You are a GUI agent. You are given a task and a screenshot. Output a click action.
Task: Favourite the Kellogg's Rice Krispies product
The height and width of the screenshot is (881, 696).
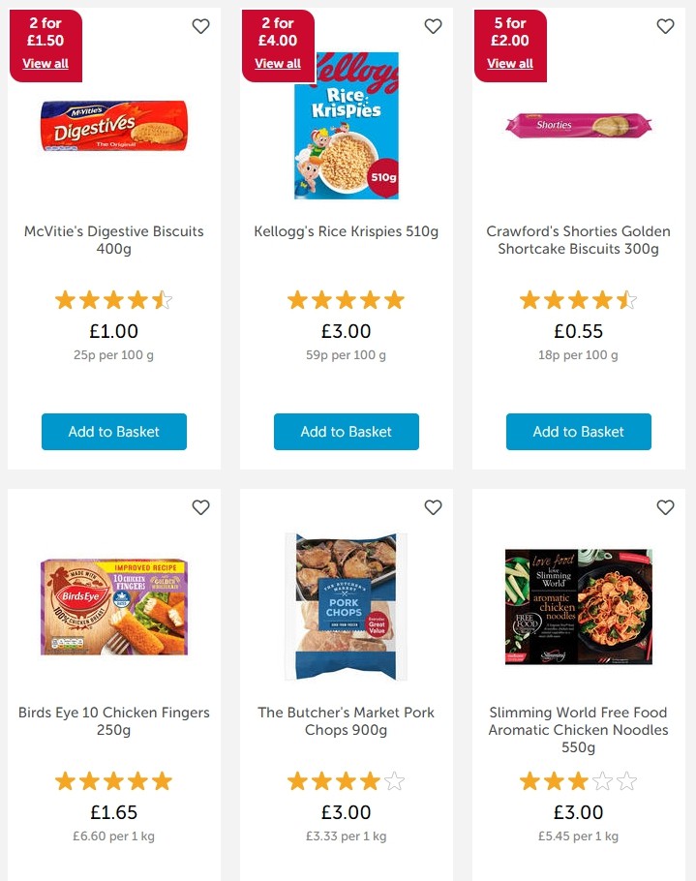(x=433, y=27)
